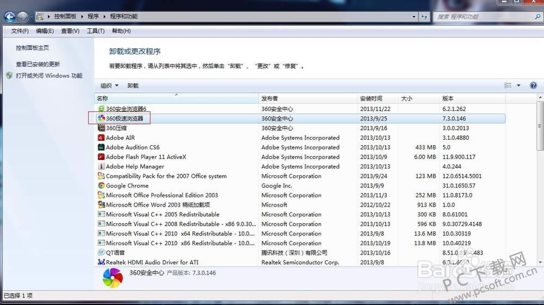Click the 360安全浏览器6 program icon
The width and height of the screenshot is (544, 305).
[101, 109]
